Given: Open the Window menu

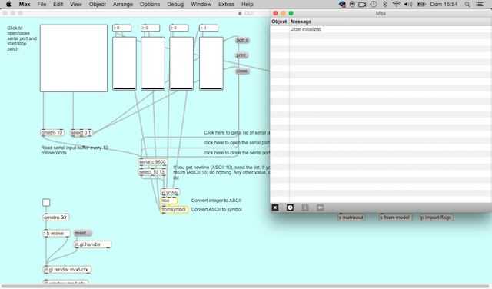Looking at the screenshot, I should (x=201, y=4).
